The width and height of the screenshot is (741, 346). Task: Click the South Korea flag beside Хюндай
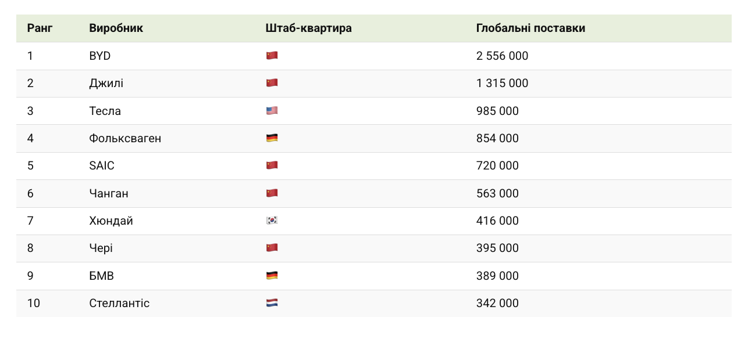272,221
